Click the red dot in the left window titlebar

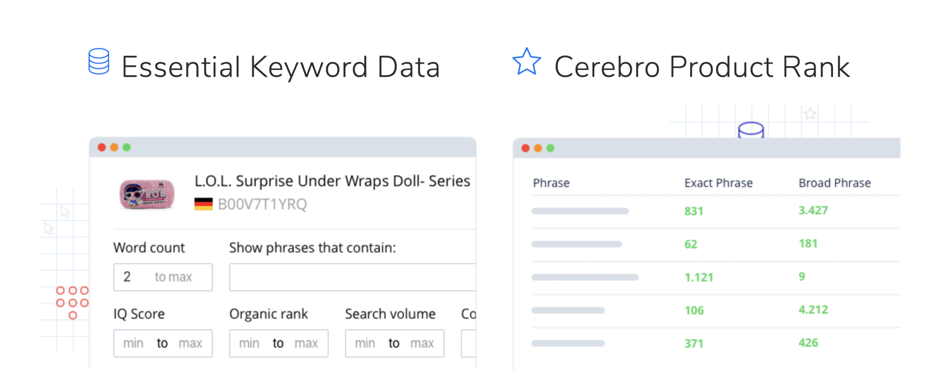102,147
